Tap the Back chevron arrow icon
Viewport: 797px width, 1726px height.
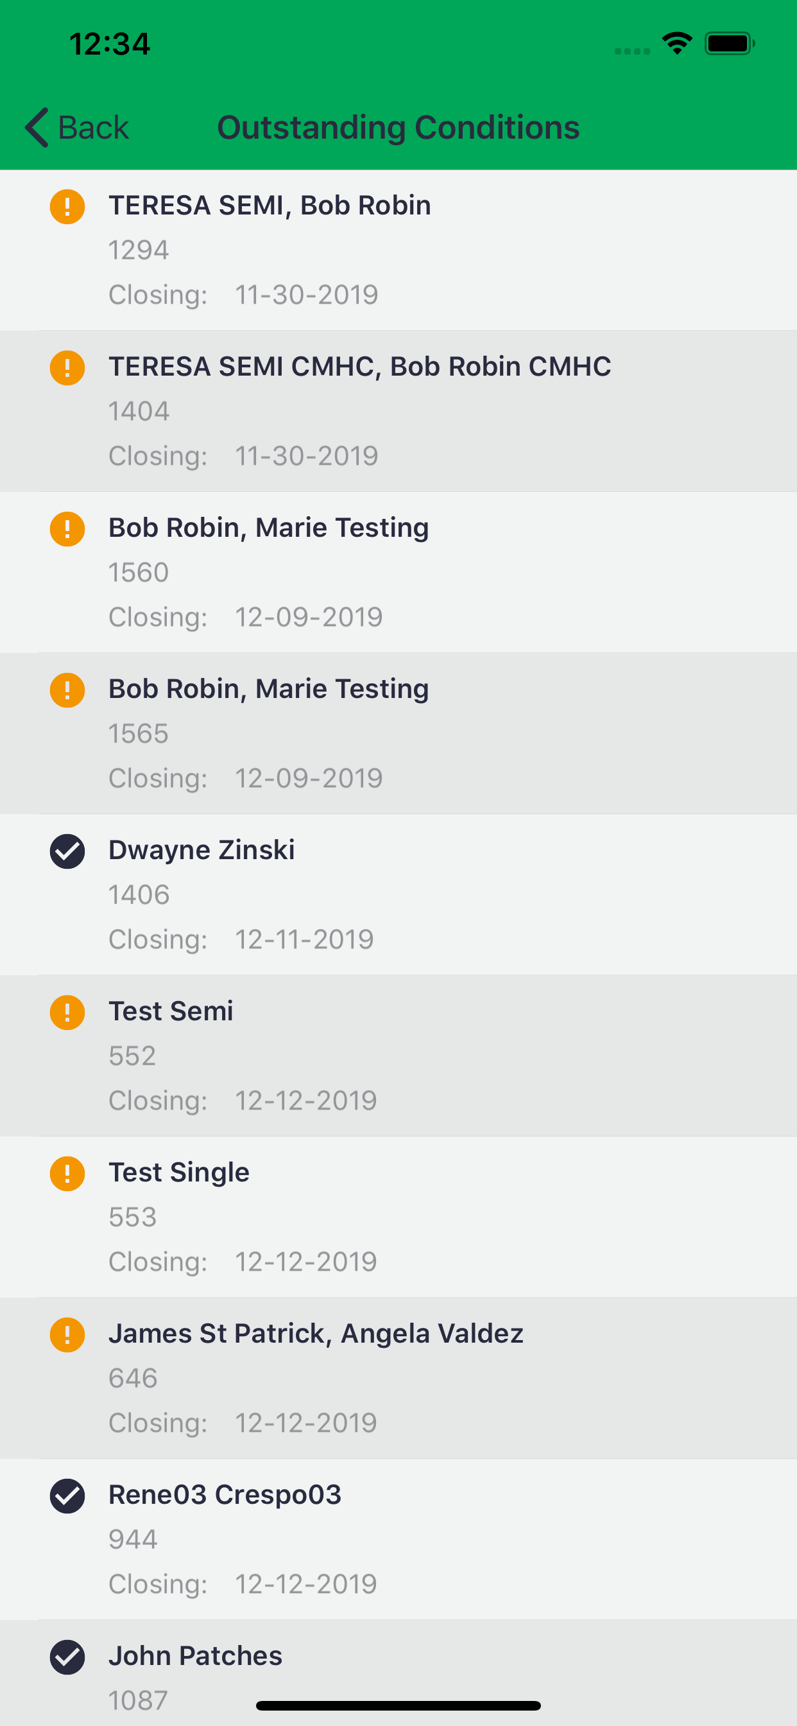37,127
